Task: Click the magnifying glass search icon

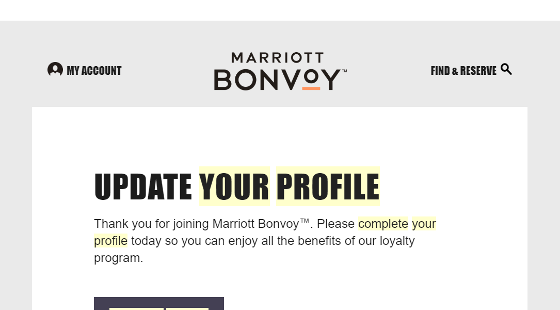Action: tap(506, 69)
